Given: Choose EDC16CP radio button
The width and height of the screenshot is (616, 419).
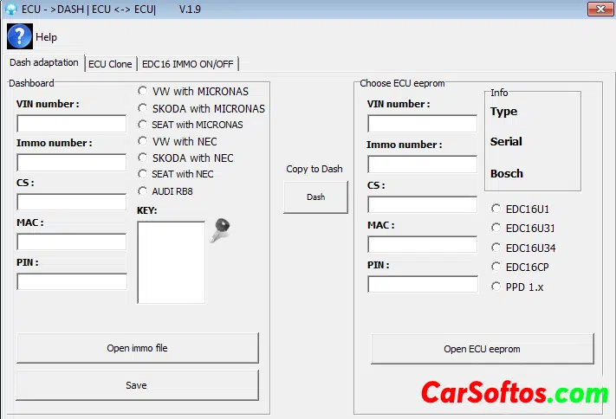Looking at the screenshot, I should pos(496,267).
